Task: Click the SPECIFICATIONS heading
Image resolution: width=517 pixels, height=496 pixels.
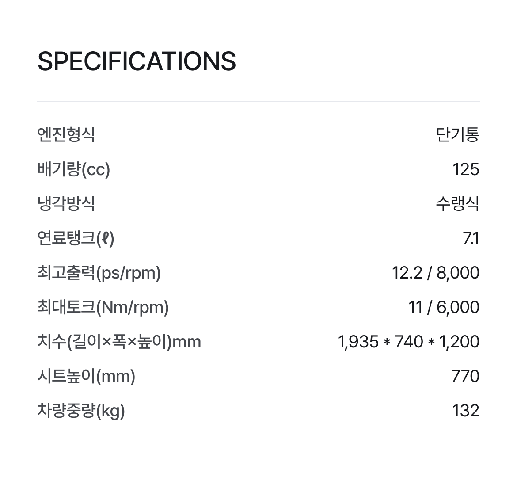Action: point(137,61)
